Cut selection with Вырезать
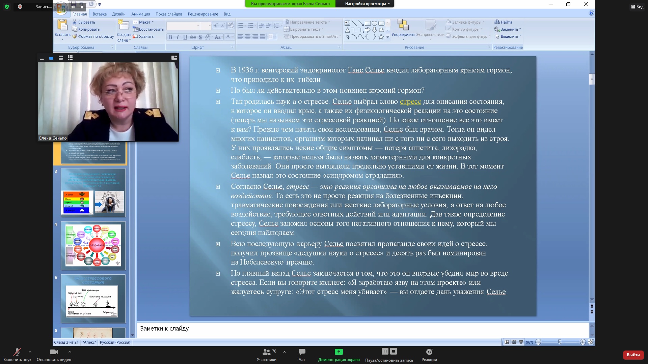 [x=84, y=22]
